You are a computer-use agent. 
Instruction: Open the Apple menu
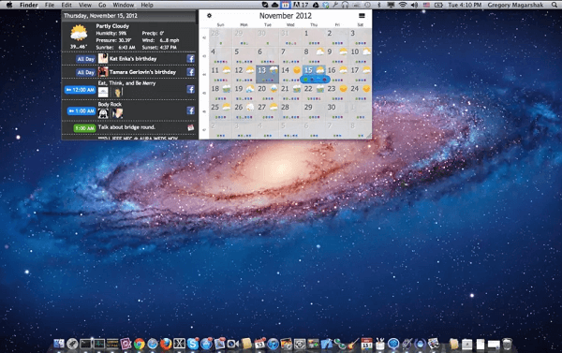pos(9,5)
